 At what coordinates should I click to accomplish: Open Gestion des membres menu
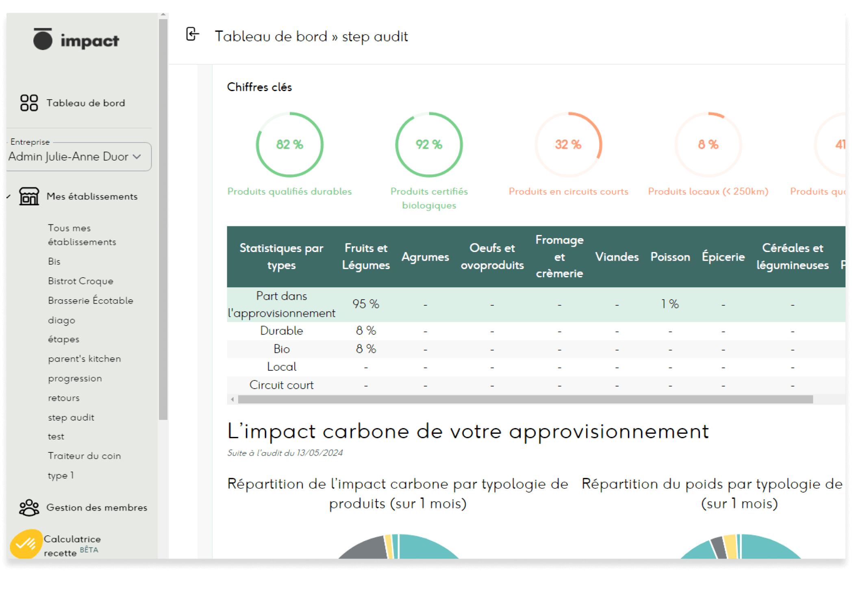tap(97, 507)
